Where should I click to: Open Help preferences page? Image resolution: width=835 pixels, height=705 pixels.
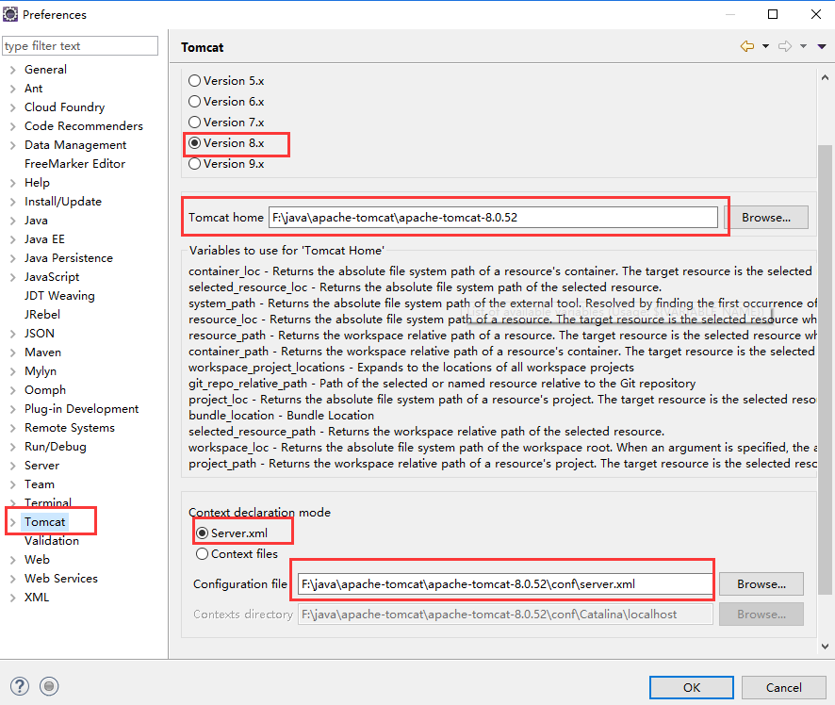pos(37,183)
